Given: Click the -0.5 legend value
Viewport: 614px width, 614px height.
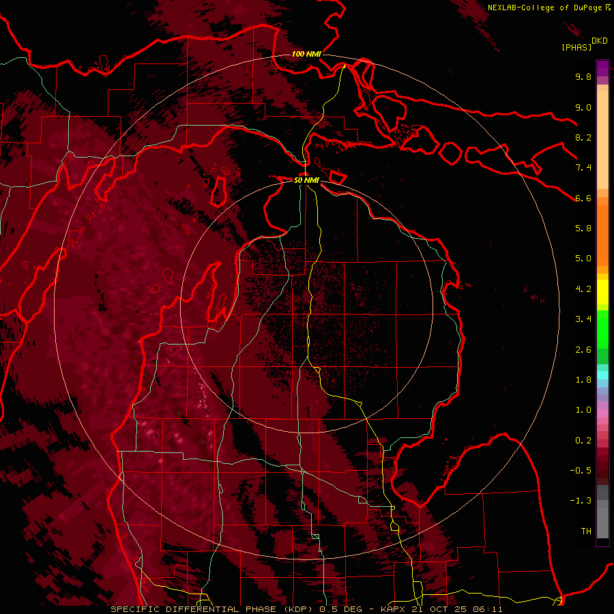Looking at the screenshot, I should (581, 471).
